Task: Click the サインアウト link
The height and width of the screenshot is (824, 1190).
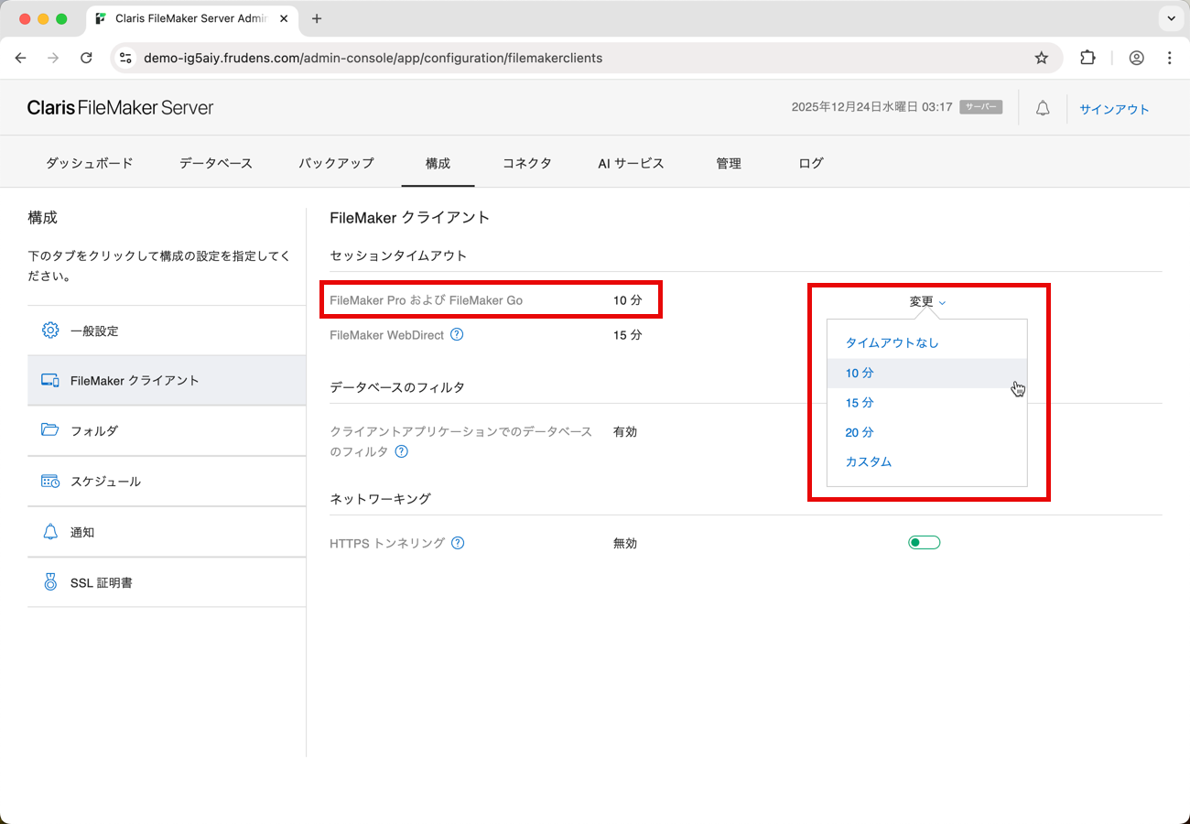Action: [1114, 109]
